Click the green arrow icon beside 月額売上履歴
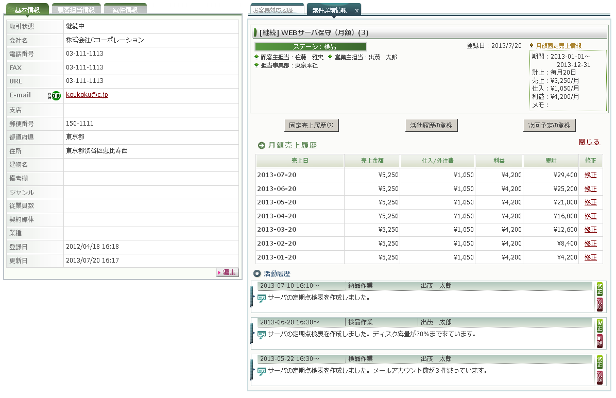616x398 pixels. 262,146
